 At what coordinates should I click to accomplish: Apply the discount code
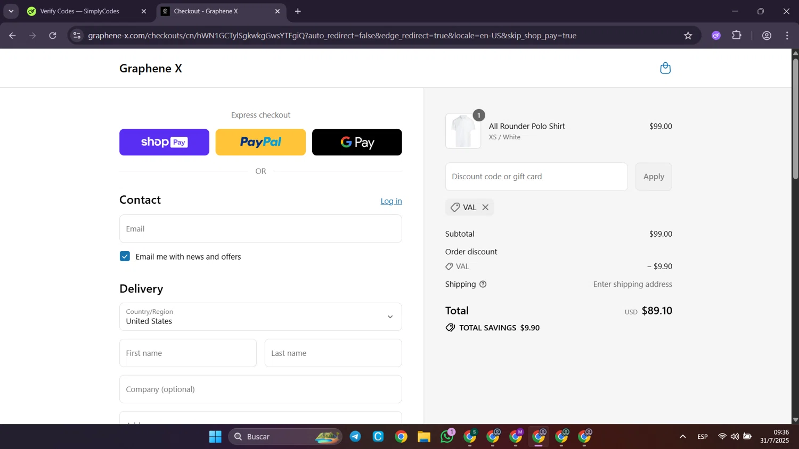(654, 177)
